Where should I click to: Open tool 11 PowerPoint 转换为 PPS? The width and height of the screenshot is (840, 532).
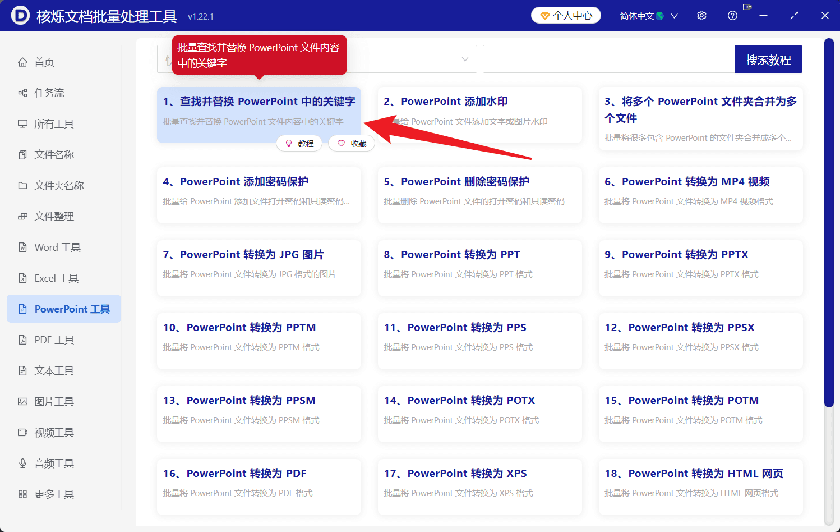[480, 341]
